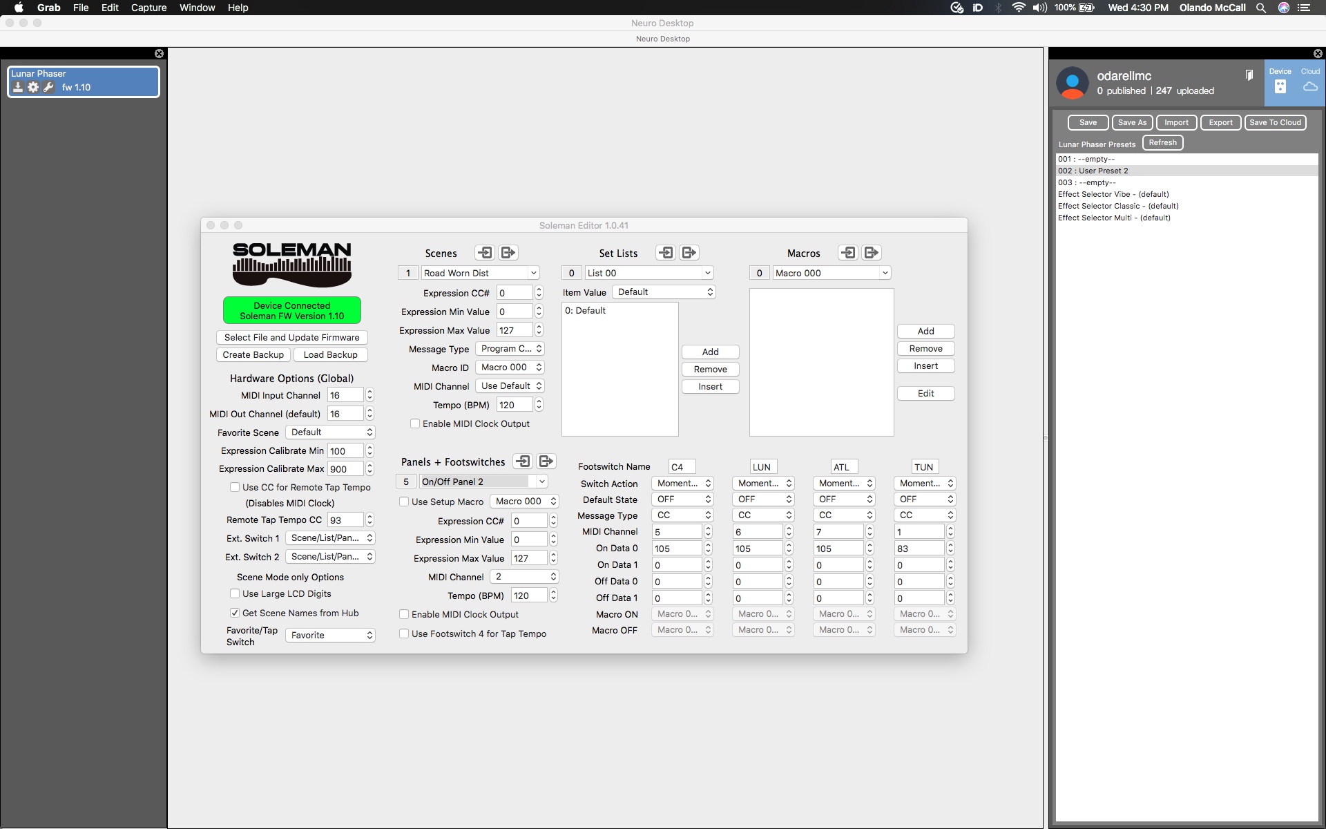1326x829 pixels.
Task: Toggle Use Footswitch 4 for Tap Tempo
Action: (404, 633)
